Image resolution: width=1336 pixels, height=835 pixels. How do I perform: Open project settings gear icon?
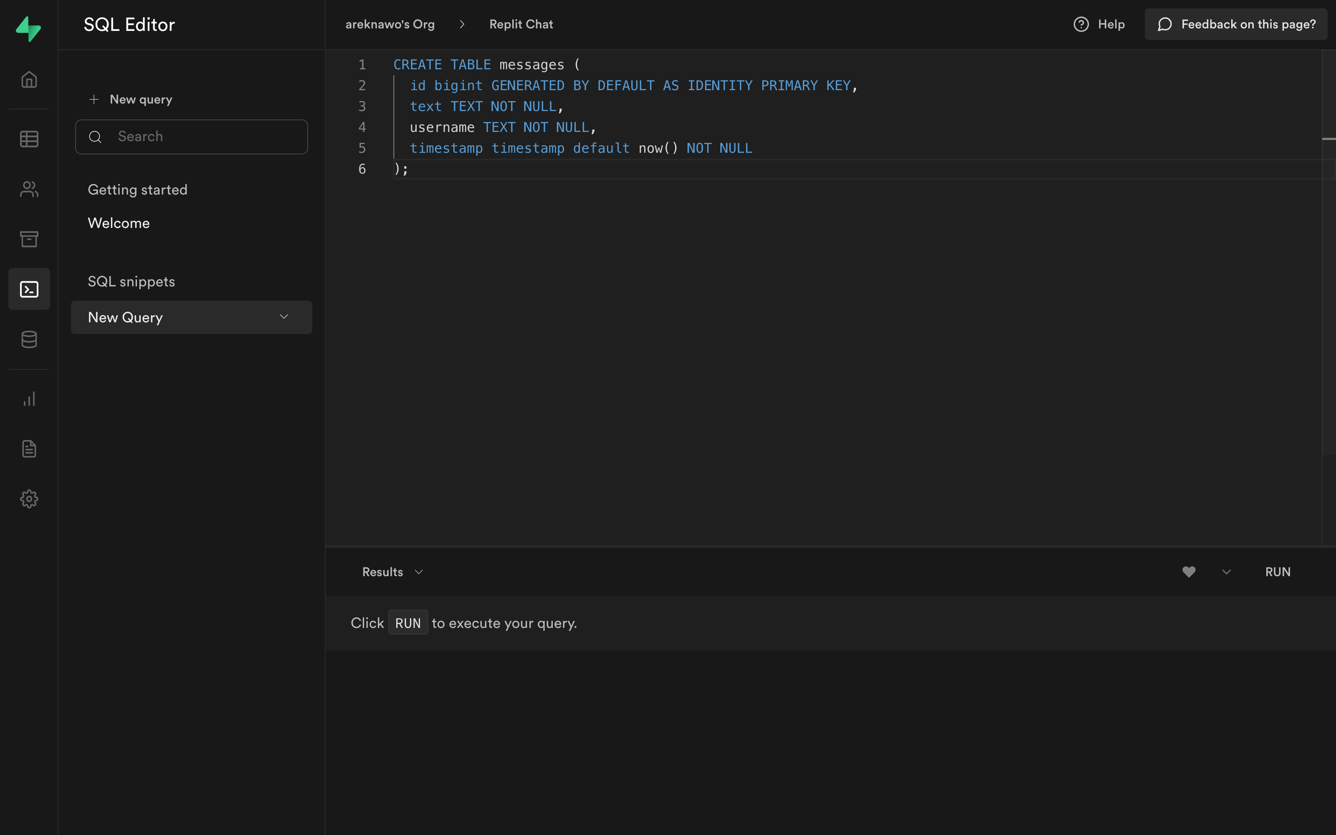[x=29, y=498]
